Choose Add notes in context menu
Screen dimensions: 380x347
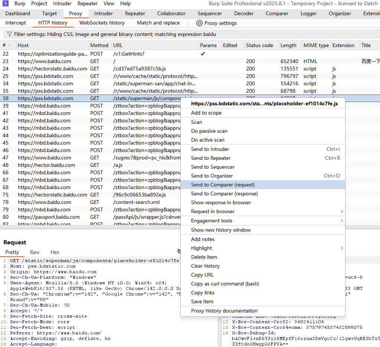click(x=263, y=239)
